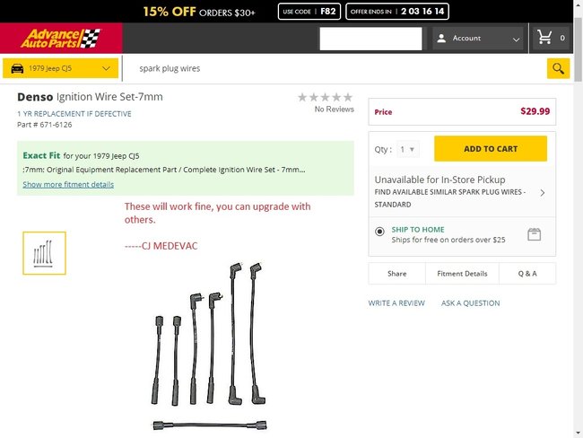Screen dimensions: 583x438
Task: Expand similar spark plug wires chevron
Action: coord(543,192)
